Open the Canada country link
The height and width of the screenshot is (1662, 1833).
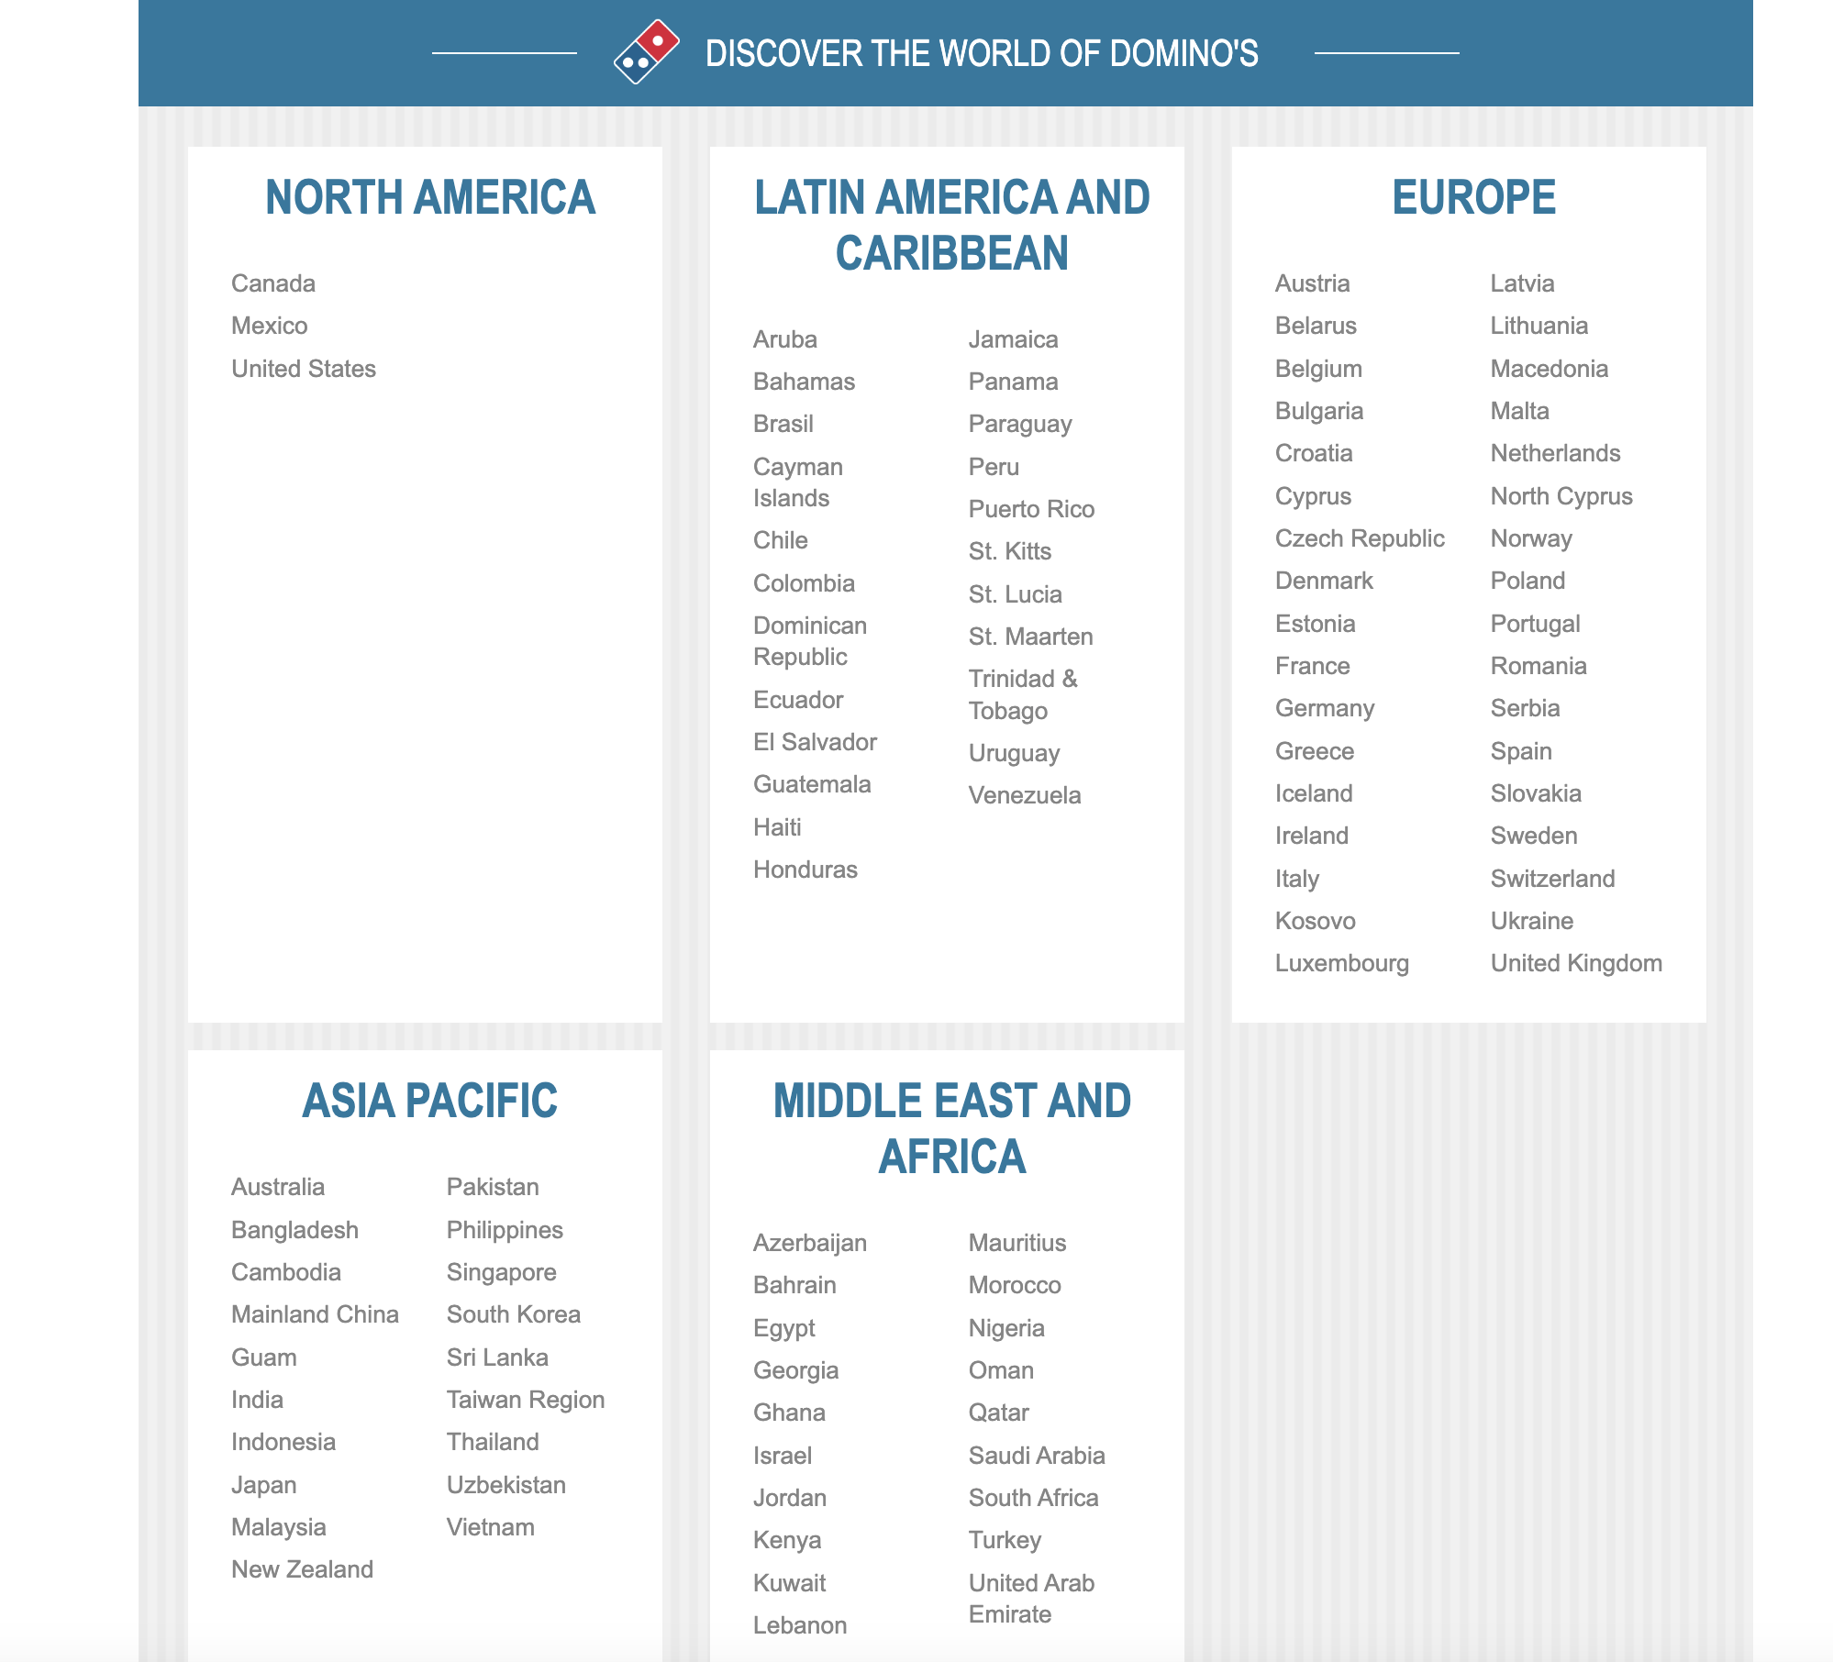pyautogui.click(x=272, y=283)
